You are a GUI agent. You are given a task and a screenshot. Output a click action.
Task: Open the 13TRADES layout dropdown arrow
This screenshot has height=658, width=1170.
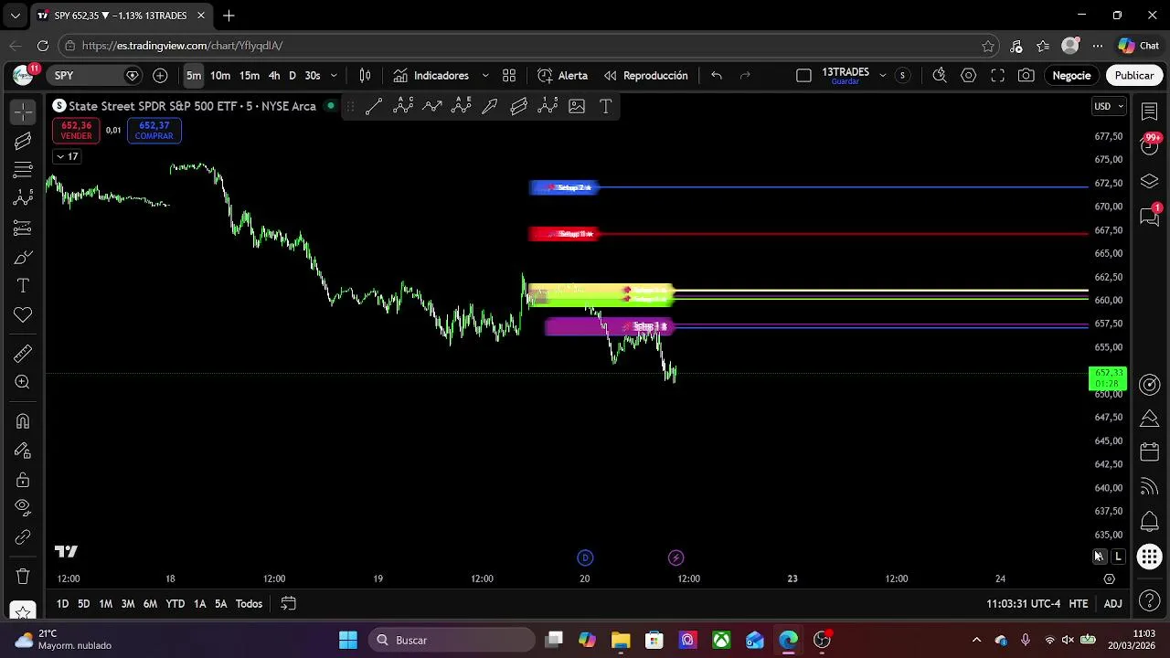click(x=882, y=76)
